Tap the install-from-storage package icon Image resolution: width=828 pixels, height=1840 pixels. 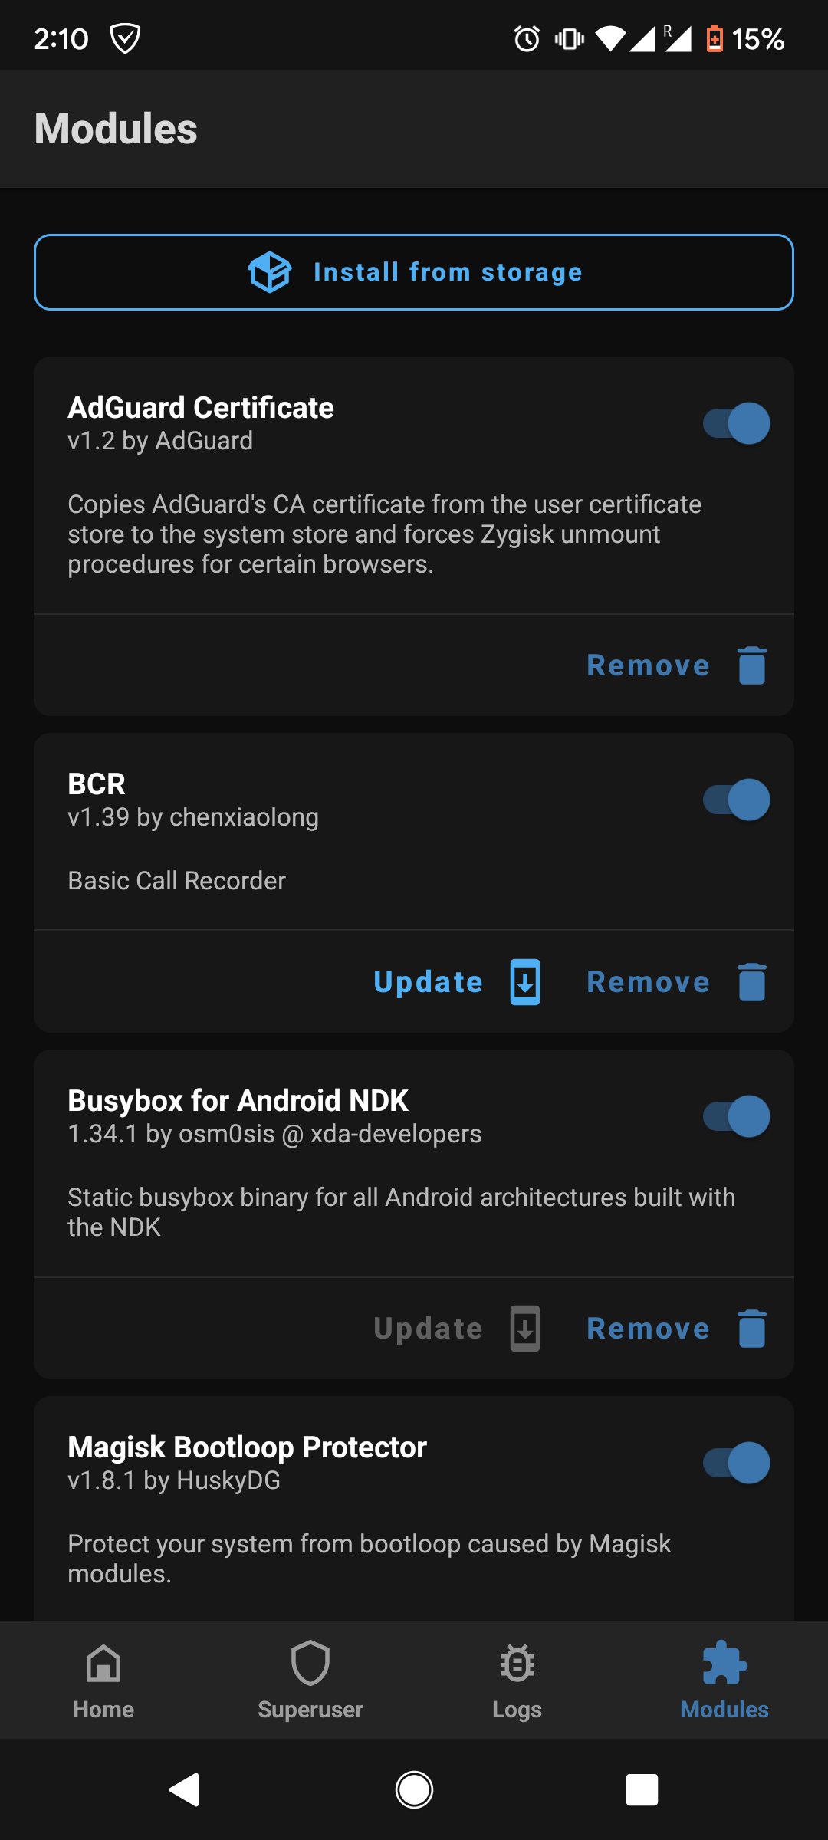pos(270,271)
